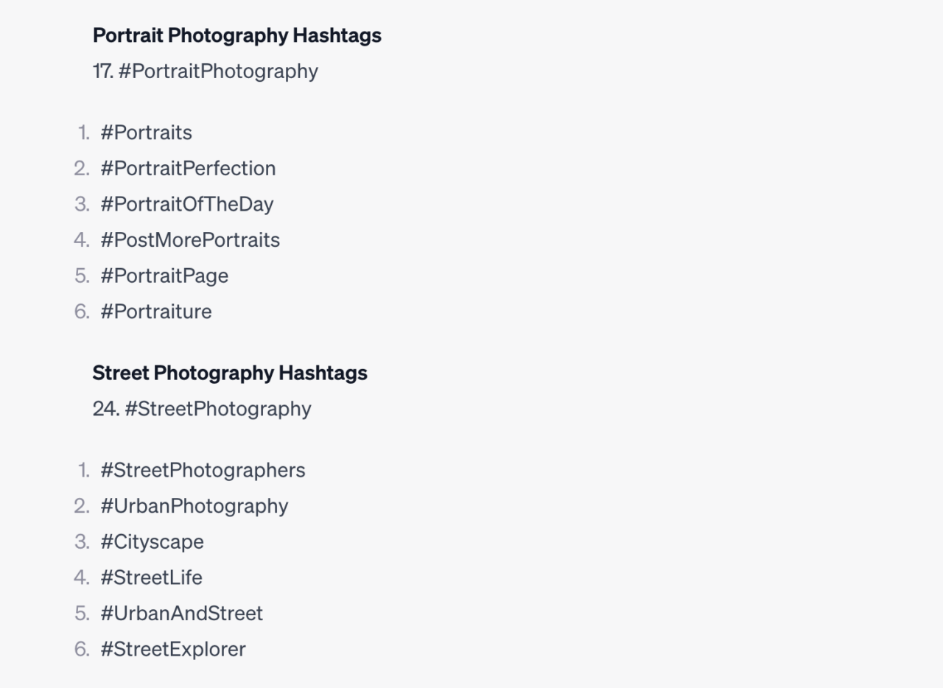Click the #UrbanAndStreet hashtag

181,614
